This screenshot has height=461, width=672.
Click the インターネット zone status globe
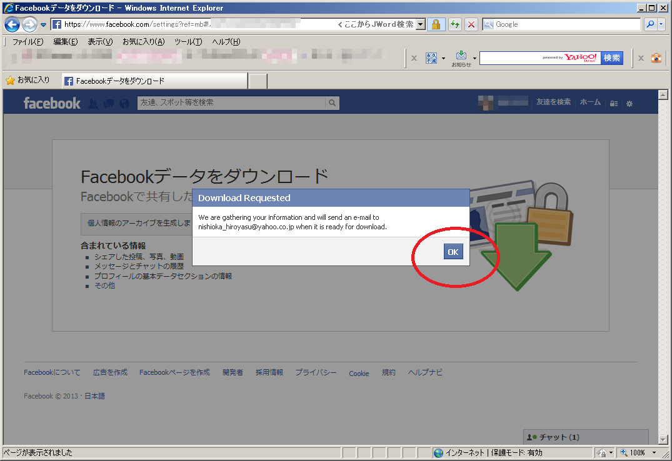(438, 452)
